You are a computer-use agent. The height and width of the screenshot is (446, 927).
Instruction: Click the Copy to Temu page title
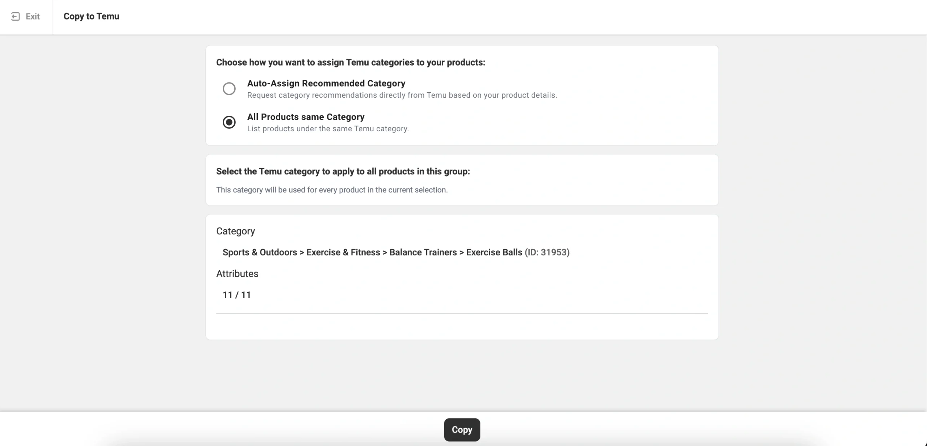(x=91, y=16)
